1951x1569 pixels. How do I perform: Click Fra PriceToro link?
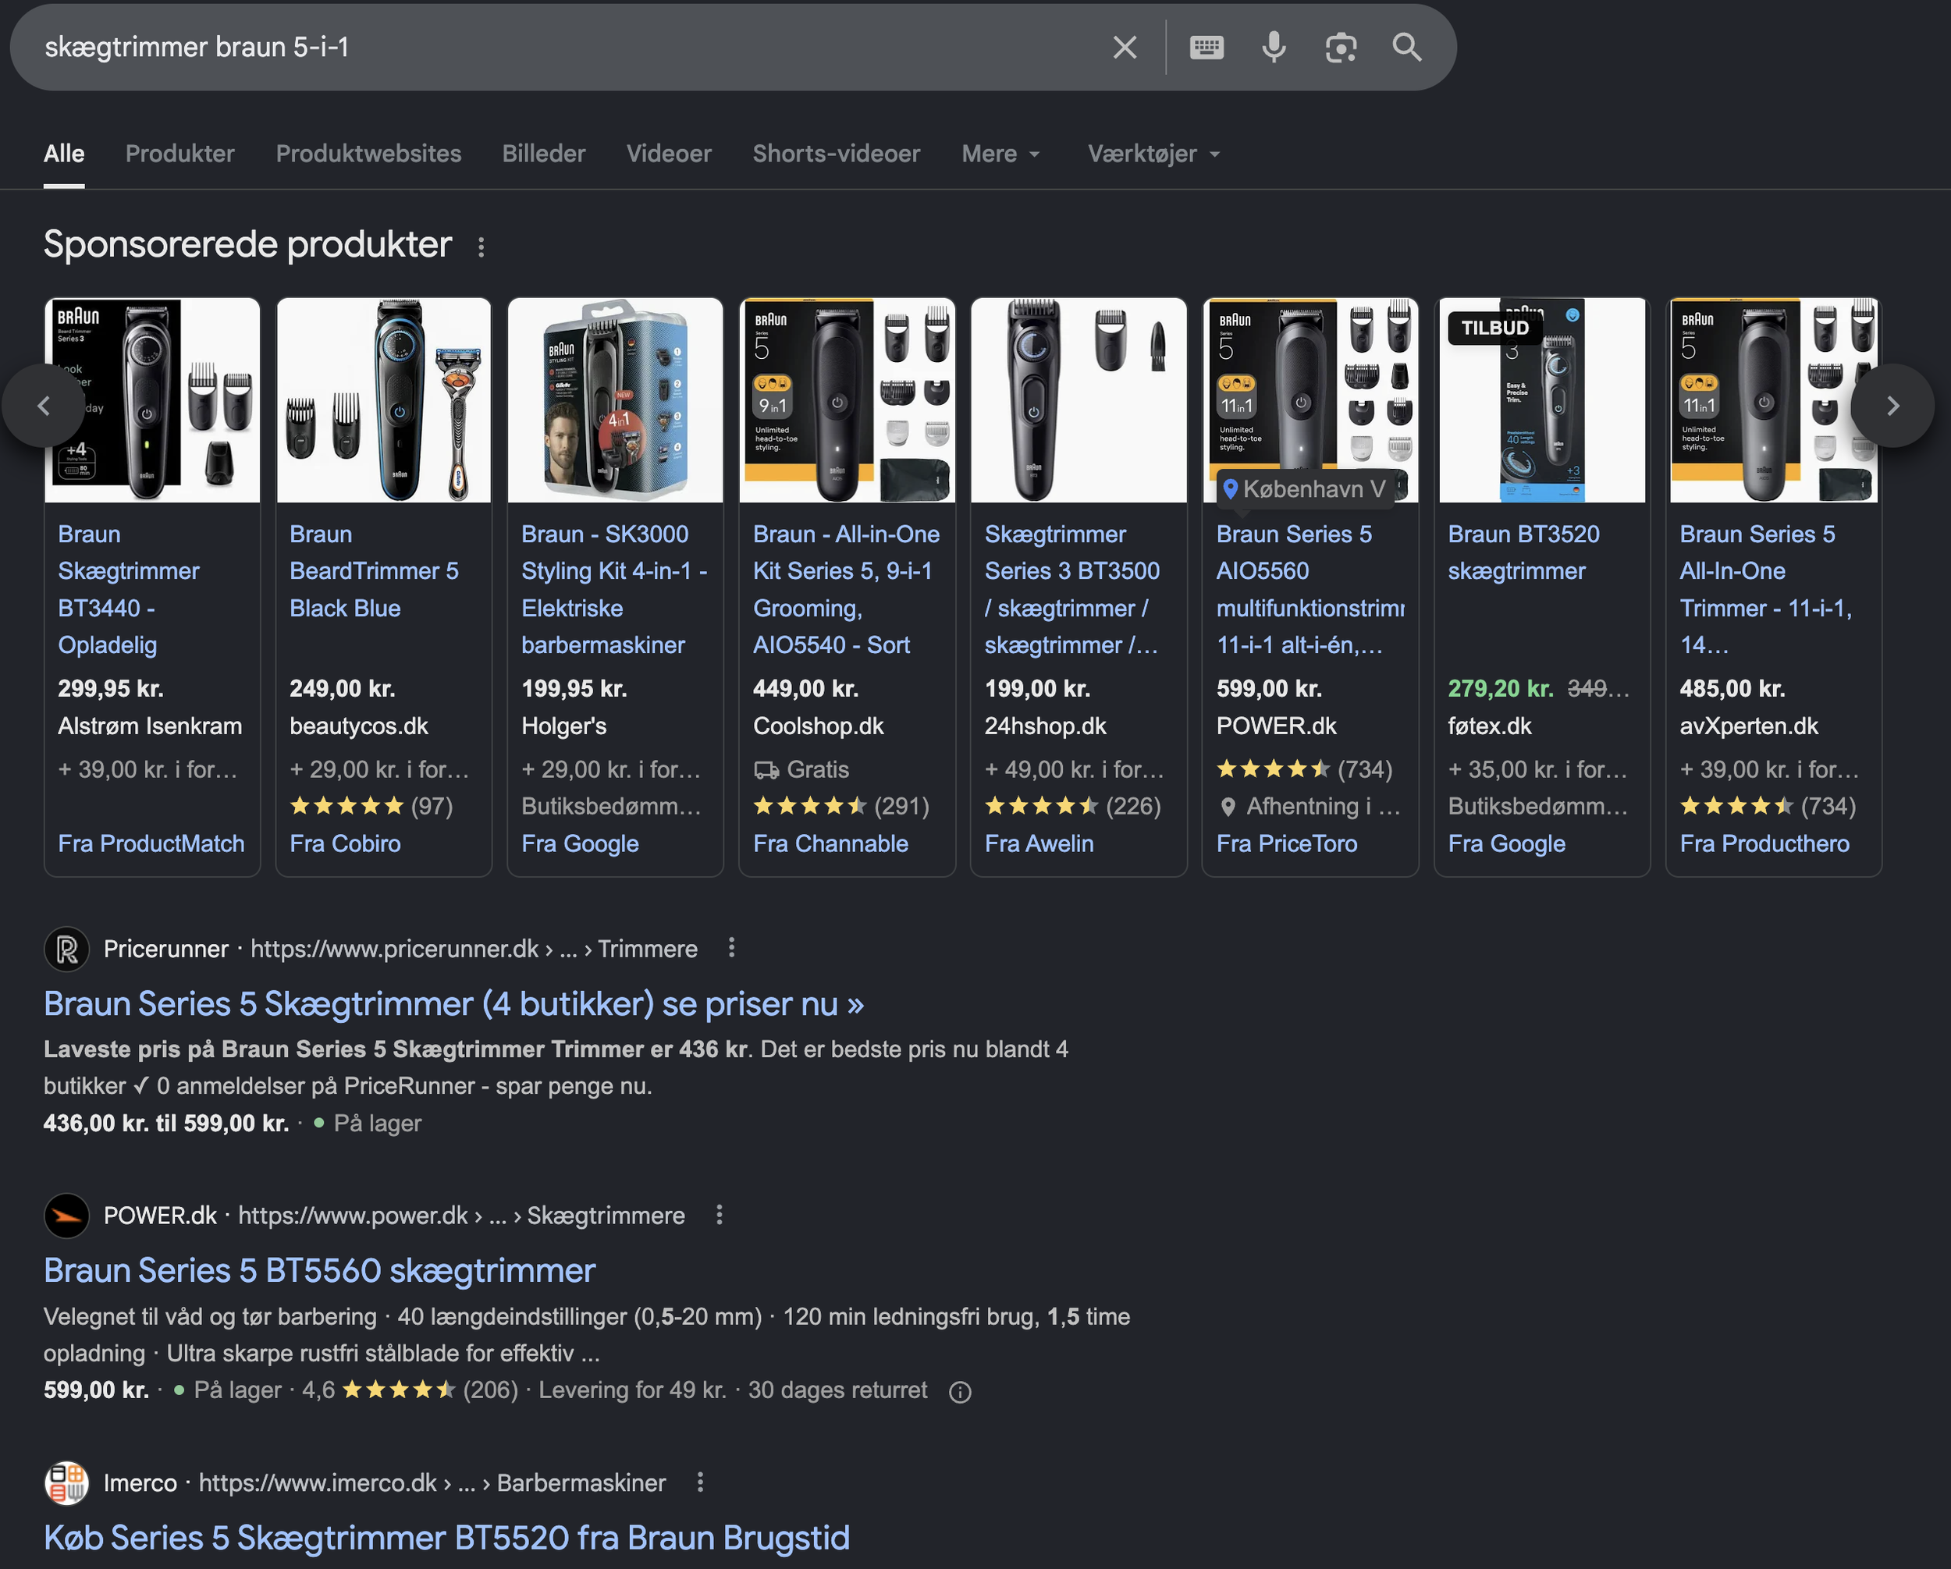click(1287, 843)
